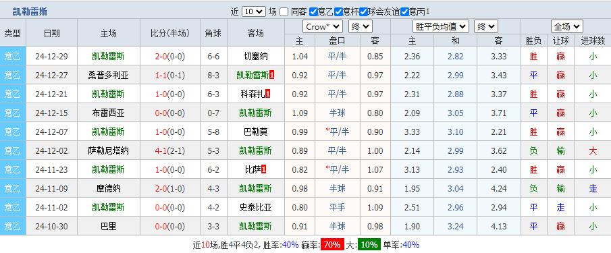Click the 角球 column header
Viewport: 611px width, 253px height.
click(213, 33)
